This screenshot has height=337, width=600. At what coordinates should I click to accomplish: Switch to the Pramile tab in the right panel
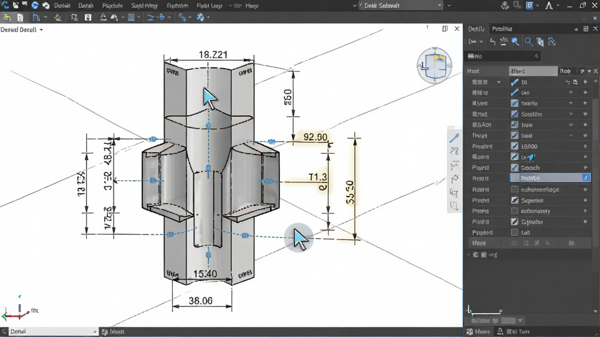point(502,29)
